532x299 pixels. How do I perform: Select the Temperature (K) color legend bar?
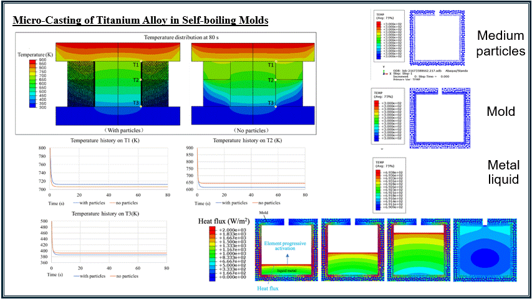[32, 83]
